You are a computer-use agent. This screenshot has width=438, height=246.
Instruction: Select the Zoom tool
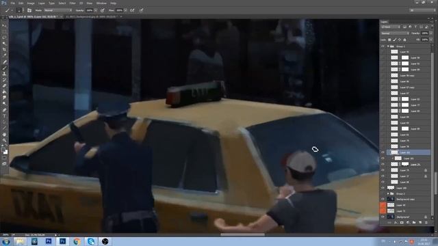[x=4, y=140]
